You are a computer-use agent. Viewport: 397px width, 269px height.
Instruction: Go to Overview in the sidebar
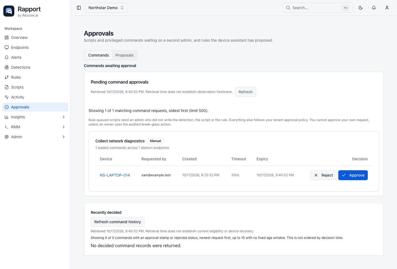[35, 38]
